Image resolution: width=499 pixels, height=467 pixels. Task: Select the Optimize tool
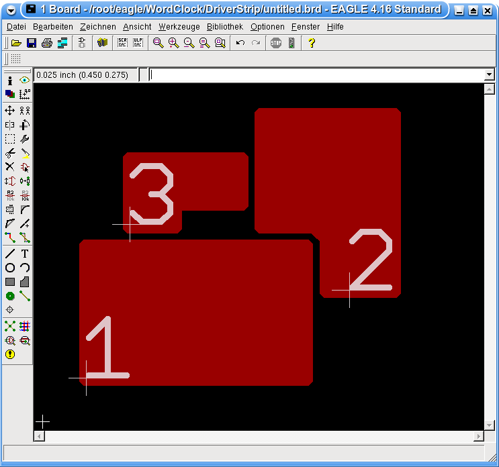24,224
